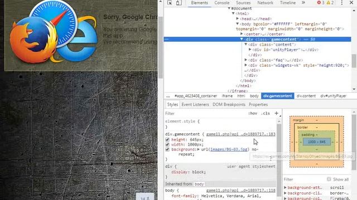Image resolution: width=357 pixels, height=200 pixels.
Task: Select div.gamecontent breadcrumb
Action: tap(278, 96)
